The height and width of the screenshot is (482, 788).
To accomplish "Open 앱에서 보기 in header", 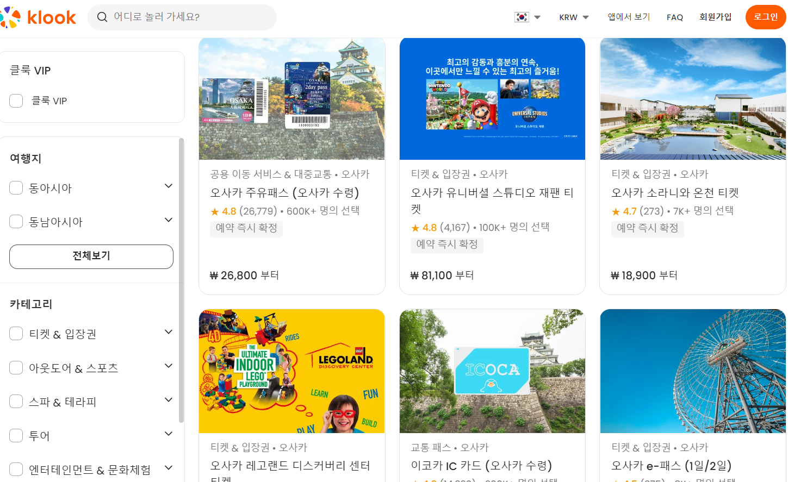I will pyautogui.click(x=629, y=17).
